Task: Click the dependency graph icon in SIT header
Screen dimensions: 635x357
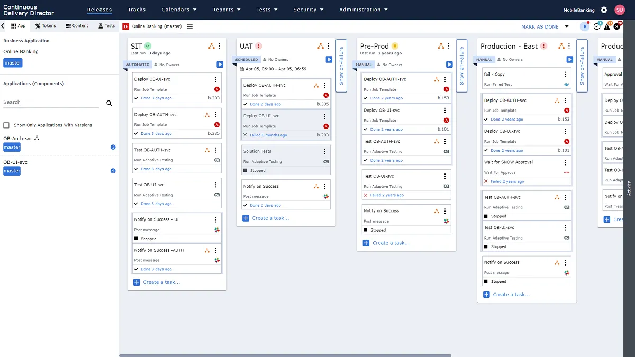Action: [212, 47]
